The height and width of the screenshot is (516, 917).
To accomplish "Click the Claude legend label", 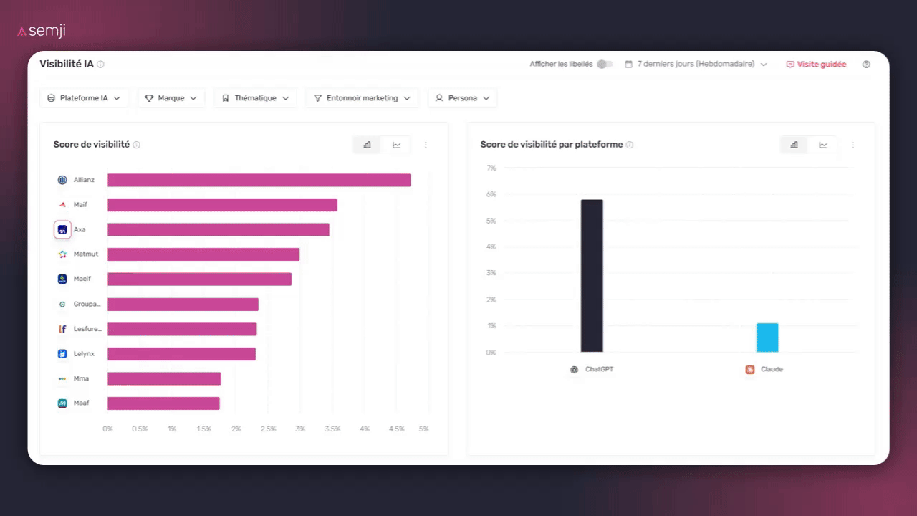I will coord(772,370).
